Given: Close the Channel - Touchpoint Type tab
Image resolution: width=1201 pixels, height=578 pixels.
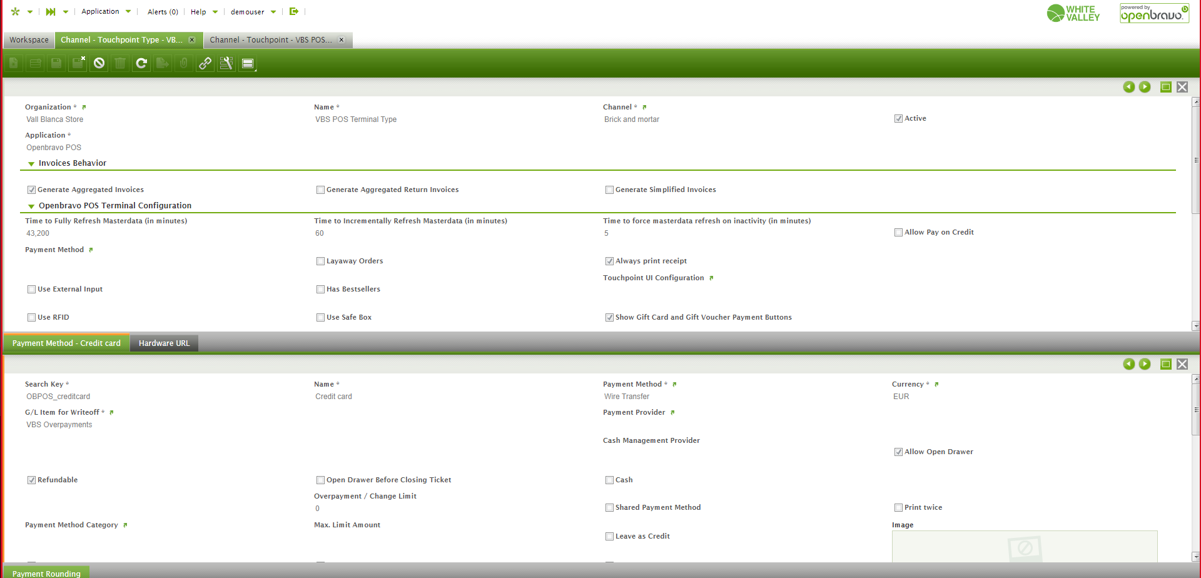Looking at the screenshot, I should pos(192,40).
